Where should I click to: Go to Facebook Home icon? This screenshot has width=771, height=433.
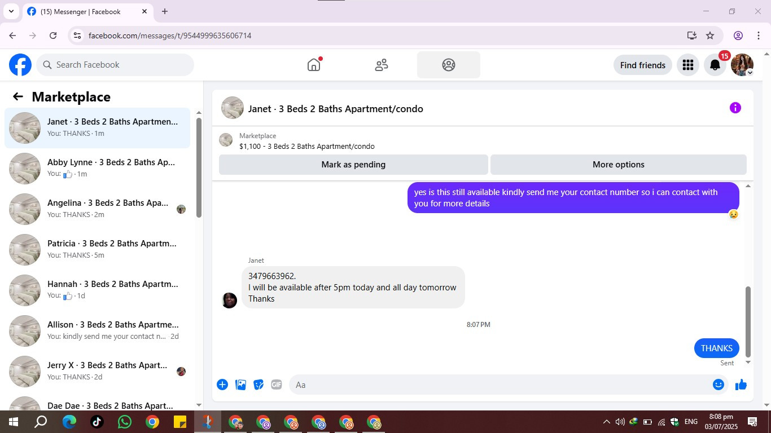[314, 65]
